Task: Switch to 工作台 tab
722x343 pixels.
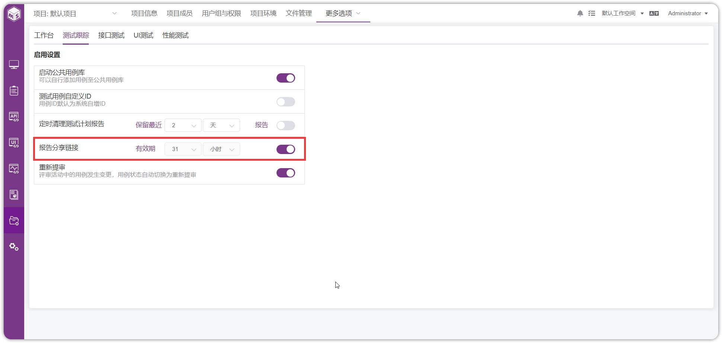Action: [x=44, y=35]
